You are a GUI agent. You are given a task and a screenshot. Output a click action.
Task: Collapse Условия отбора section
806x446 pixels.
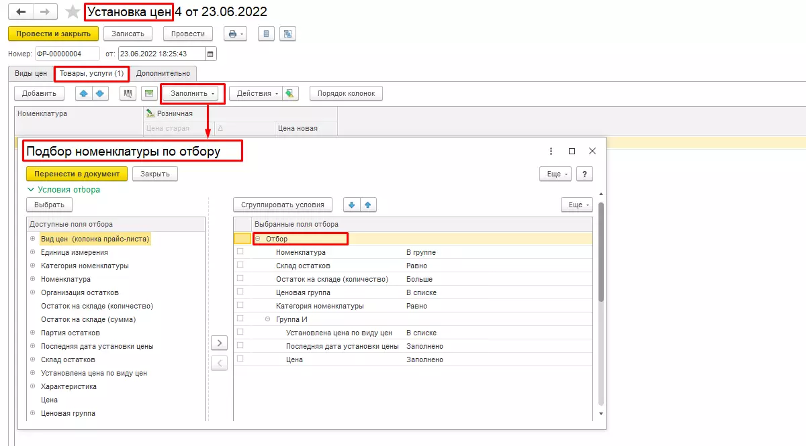[63, 190]
